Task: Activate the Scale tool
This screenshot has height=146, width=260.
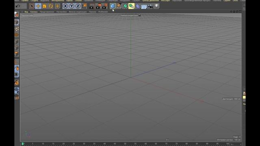Action: pos(44,6)
